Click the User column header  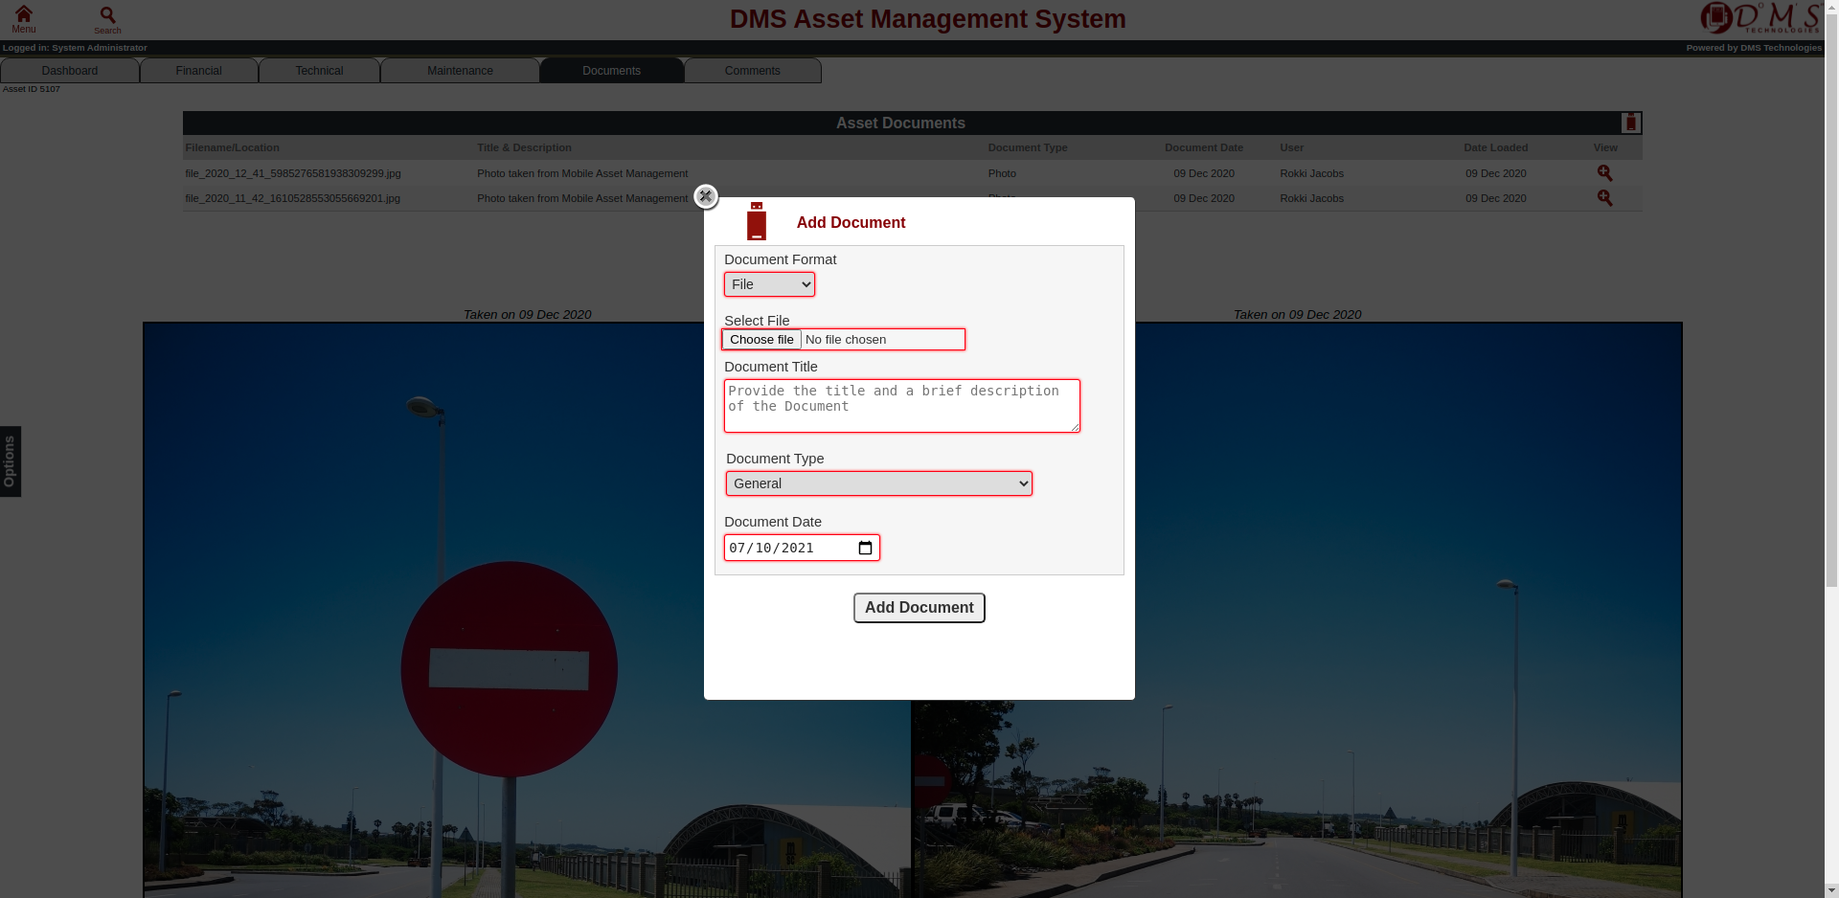click(1291, 147)
